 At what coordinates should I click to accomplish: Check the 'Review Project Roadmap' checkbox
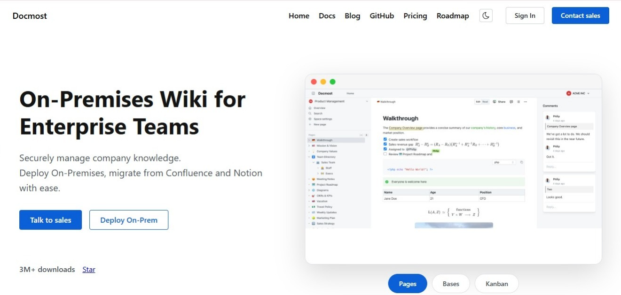[x=385, y=154]
